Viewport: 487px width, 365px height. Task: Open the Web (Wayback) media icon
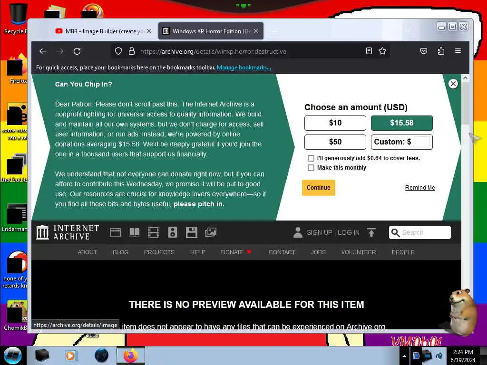(x=116, y=232)
